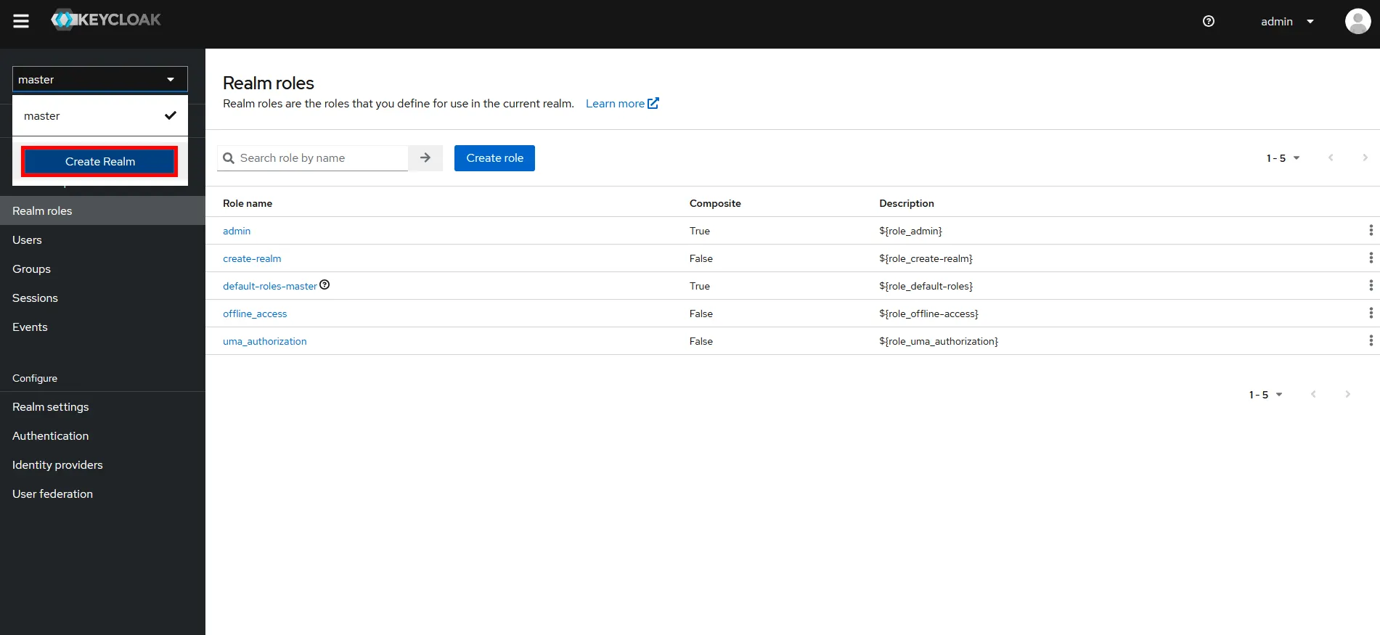Open the admin user dropdown
The height and width of the screenshot is (635, 1380).
pyautogui.click(x=1287, y=21)
